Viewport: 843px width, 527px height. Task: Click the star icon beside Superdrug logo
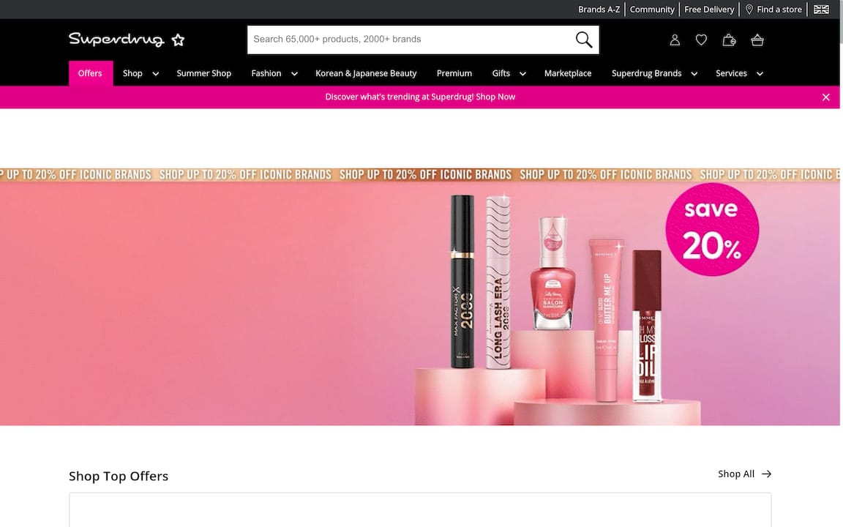pos(178,40)
